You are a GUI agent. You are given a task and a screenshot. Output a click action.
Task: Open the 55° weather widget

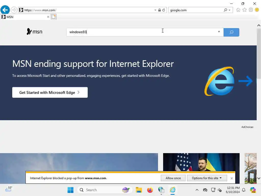coord(8,189)
